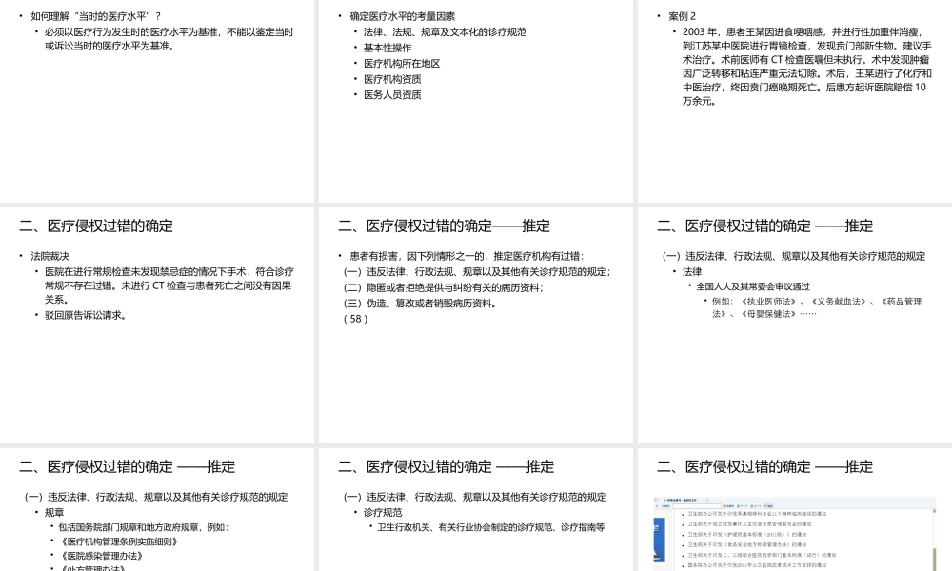Click the line 患者有损害，因下列情形之一的
The image size is (952, 571).
click(x=466, y=256)
